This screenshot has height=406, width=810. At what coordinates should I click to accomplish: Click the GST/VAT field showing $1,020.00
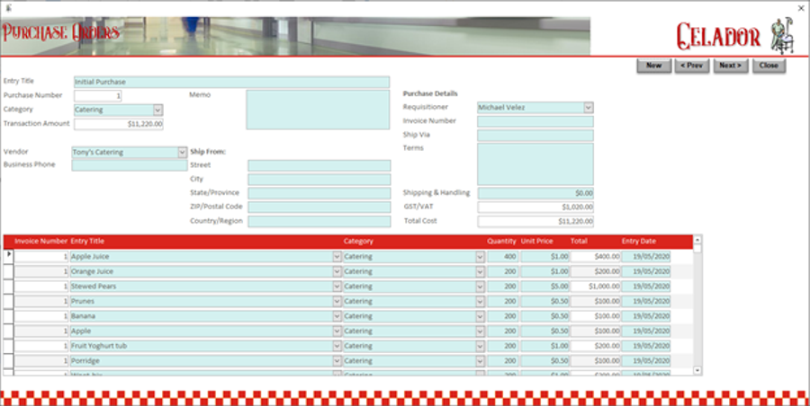[535, 207]
